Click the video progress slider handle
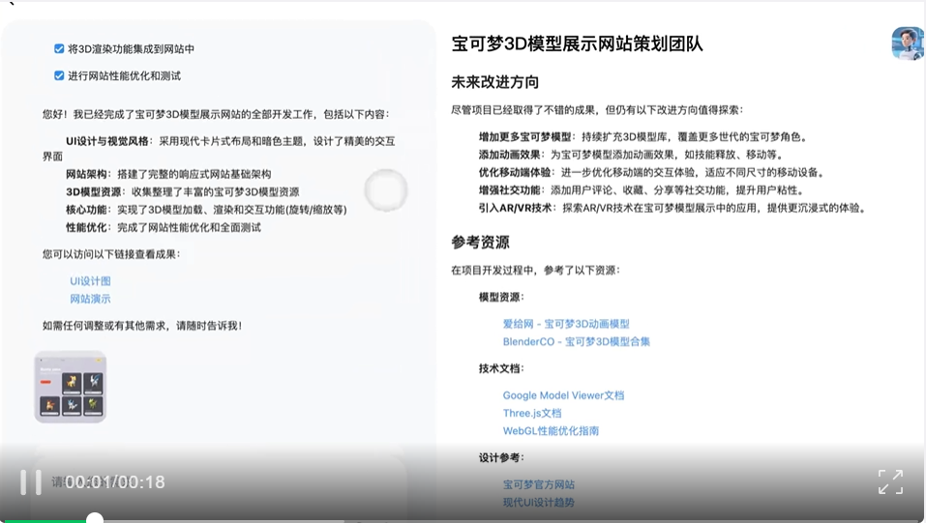This screenshot has height=523, width=926. click(x=95, y=519)
